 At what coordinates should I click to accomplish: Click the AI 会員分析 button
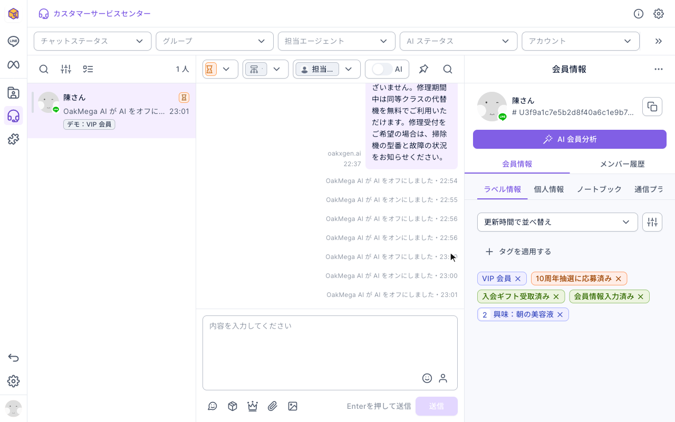(x=570, y=139)
